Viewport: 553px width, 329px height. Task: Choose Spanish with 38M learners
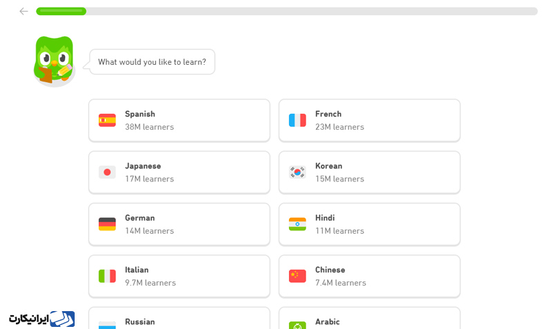pos(179,120)
